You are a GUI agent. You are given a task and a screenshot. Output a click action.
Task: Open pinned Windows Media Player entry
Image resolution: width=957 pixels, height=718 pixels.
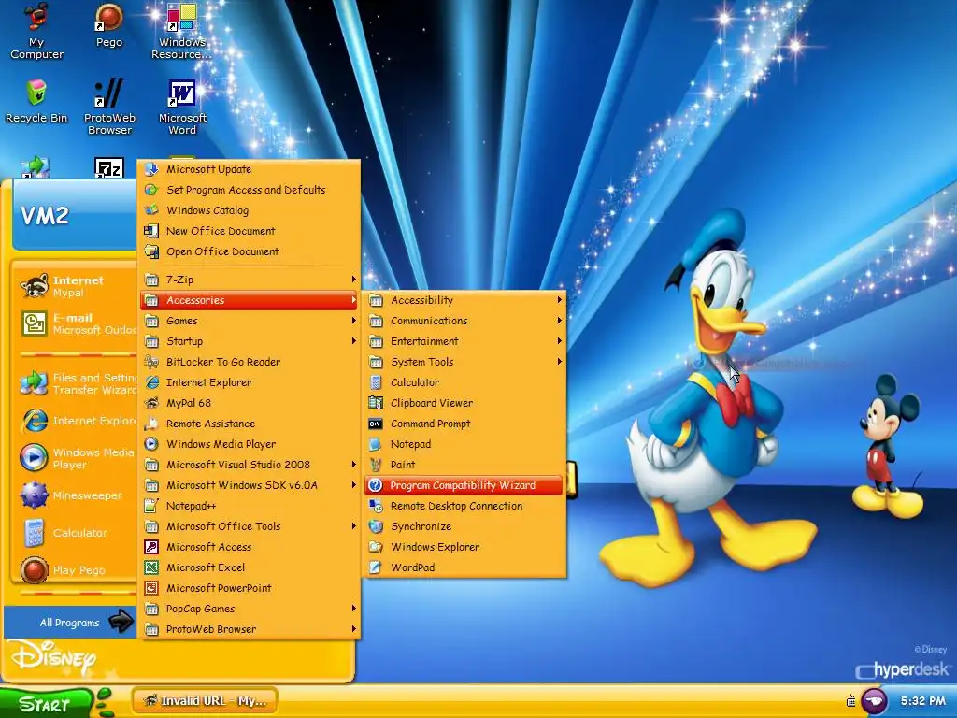pos(77,458)
